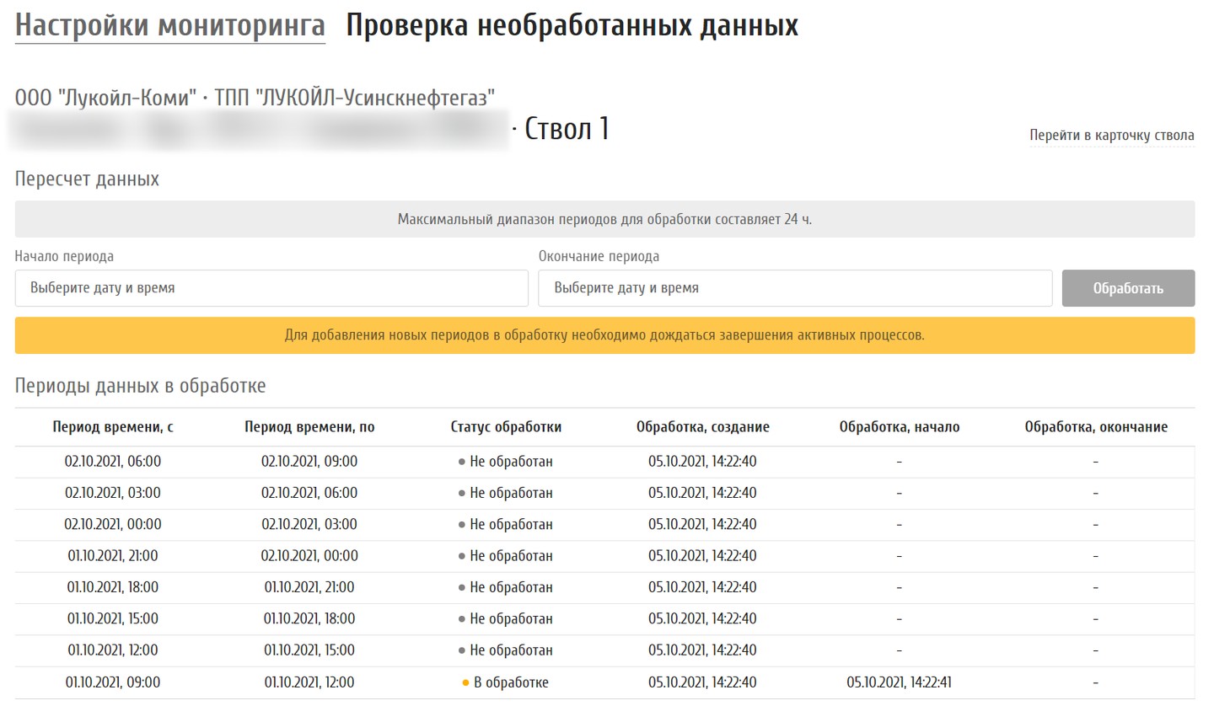The image size is (1214, 722).
Task: Click the Начало периода label
Action: [64, 256]
